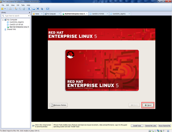Click the hard disk status bar icon
This screenshot has width=172, height=132.
pos(150,131)
